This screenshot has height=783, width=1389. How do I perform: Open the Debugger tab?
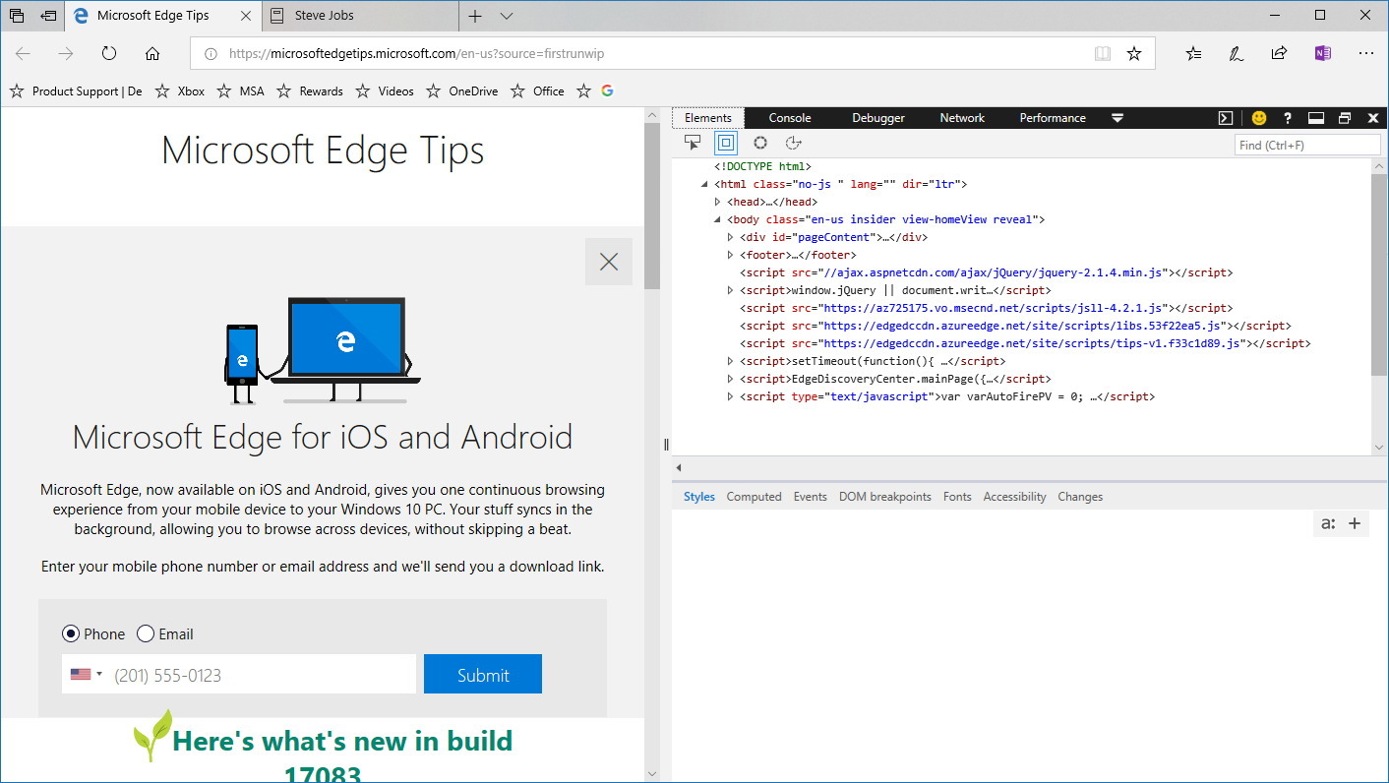878,118
